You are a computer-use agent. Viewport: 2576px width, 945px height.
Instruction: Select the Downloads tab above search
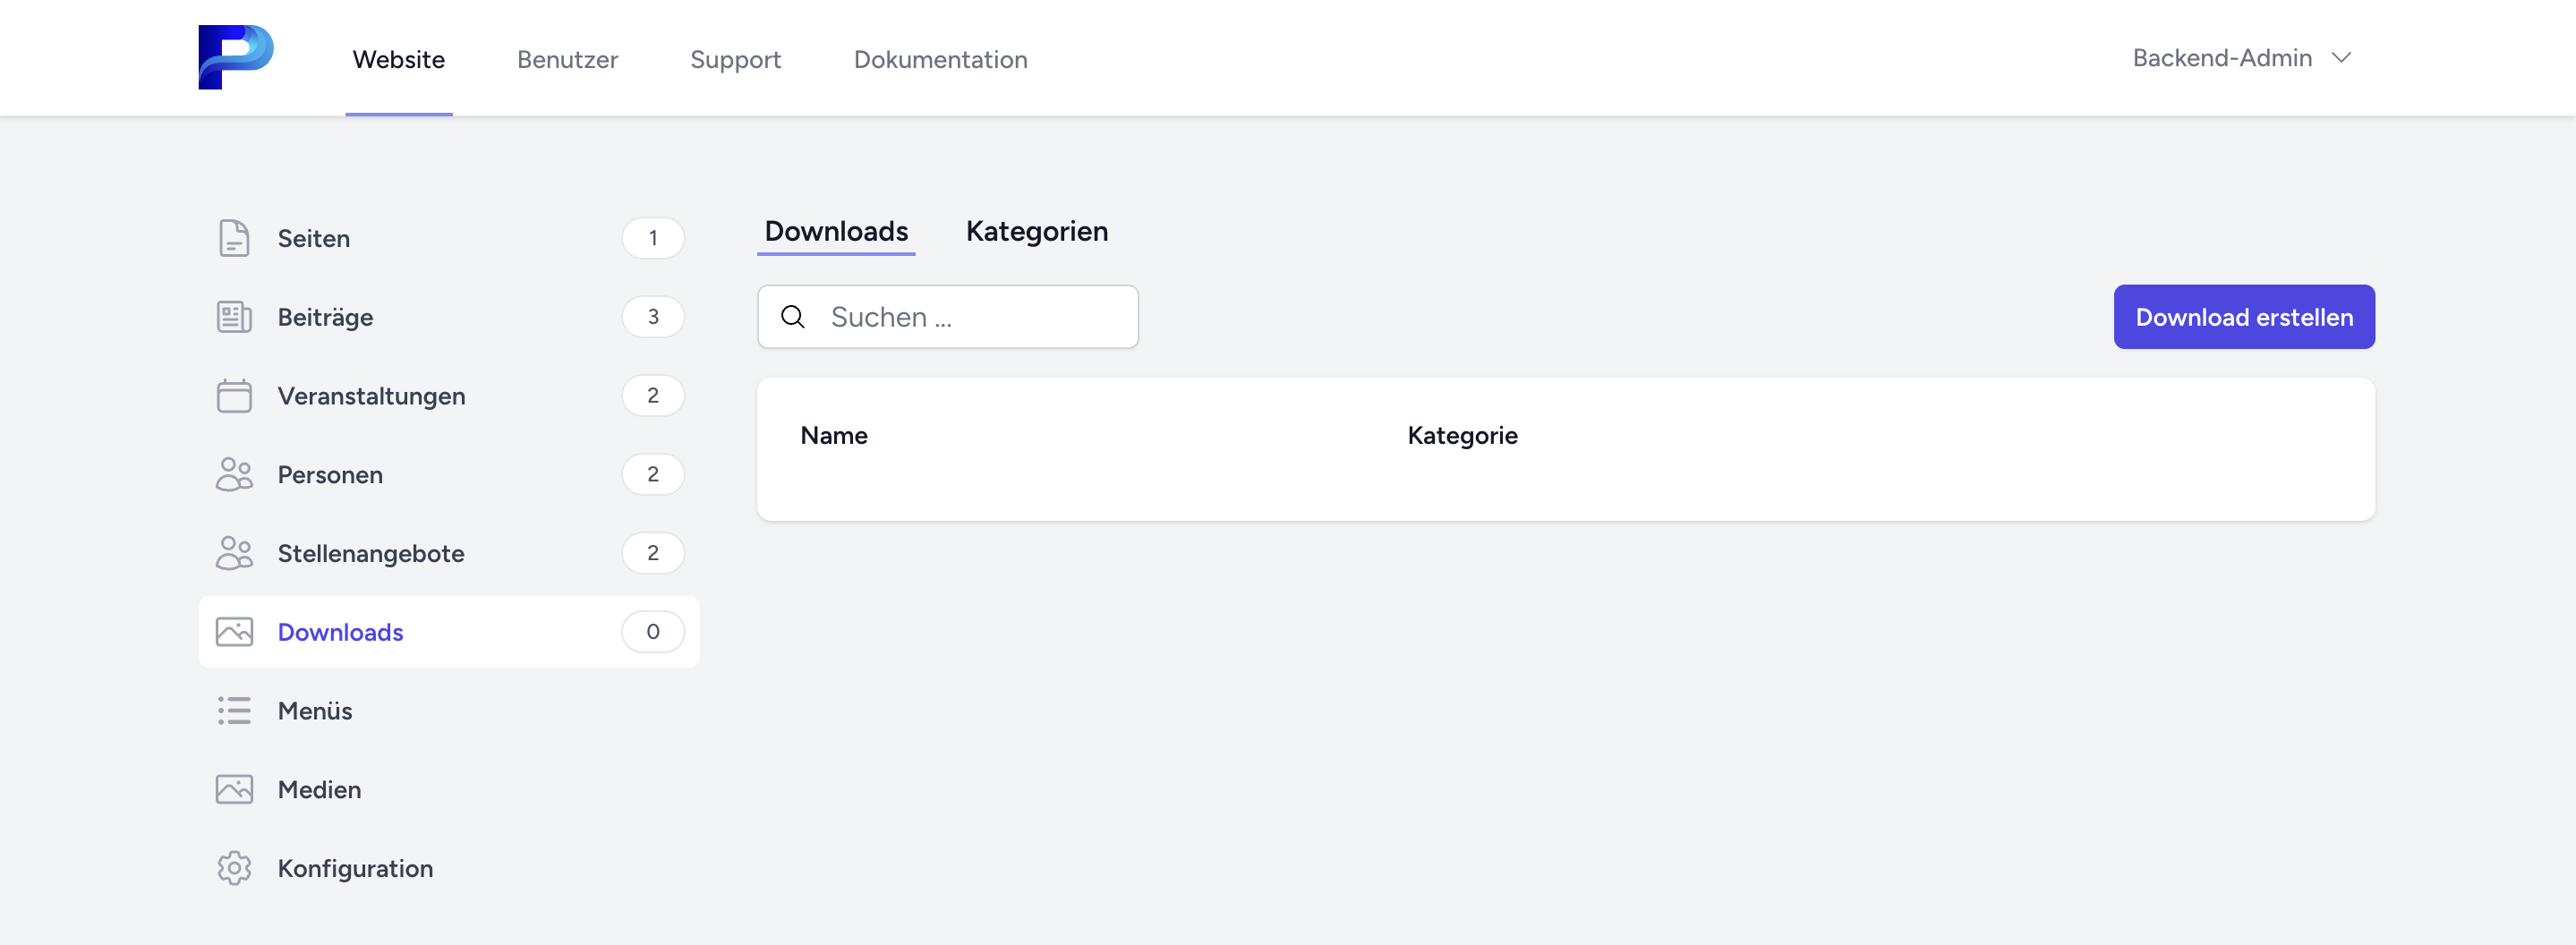[x=835, y=231]
